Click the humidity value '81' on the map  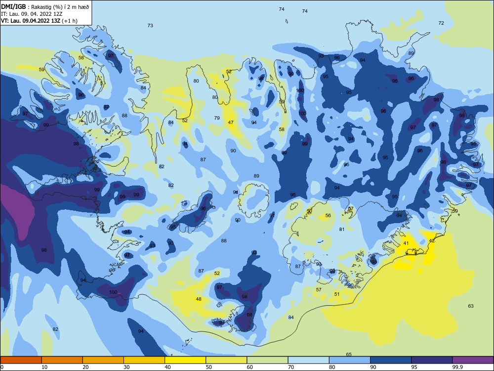click(342, 230)
